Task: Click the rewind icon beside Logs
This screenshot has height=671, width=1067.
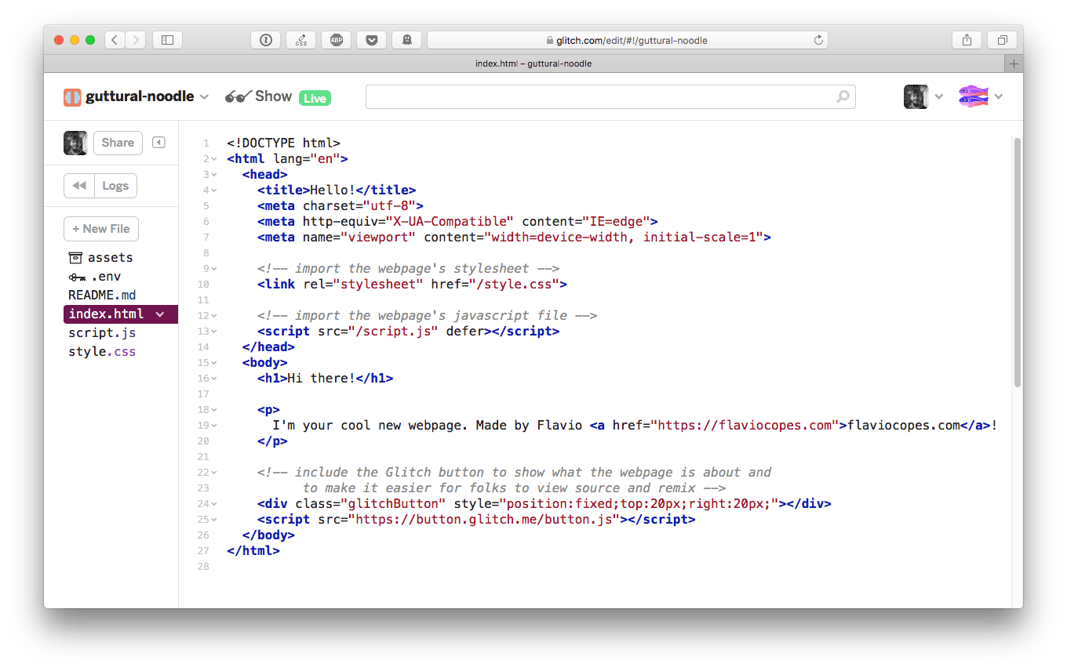Action: (x=79, y=186)
